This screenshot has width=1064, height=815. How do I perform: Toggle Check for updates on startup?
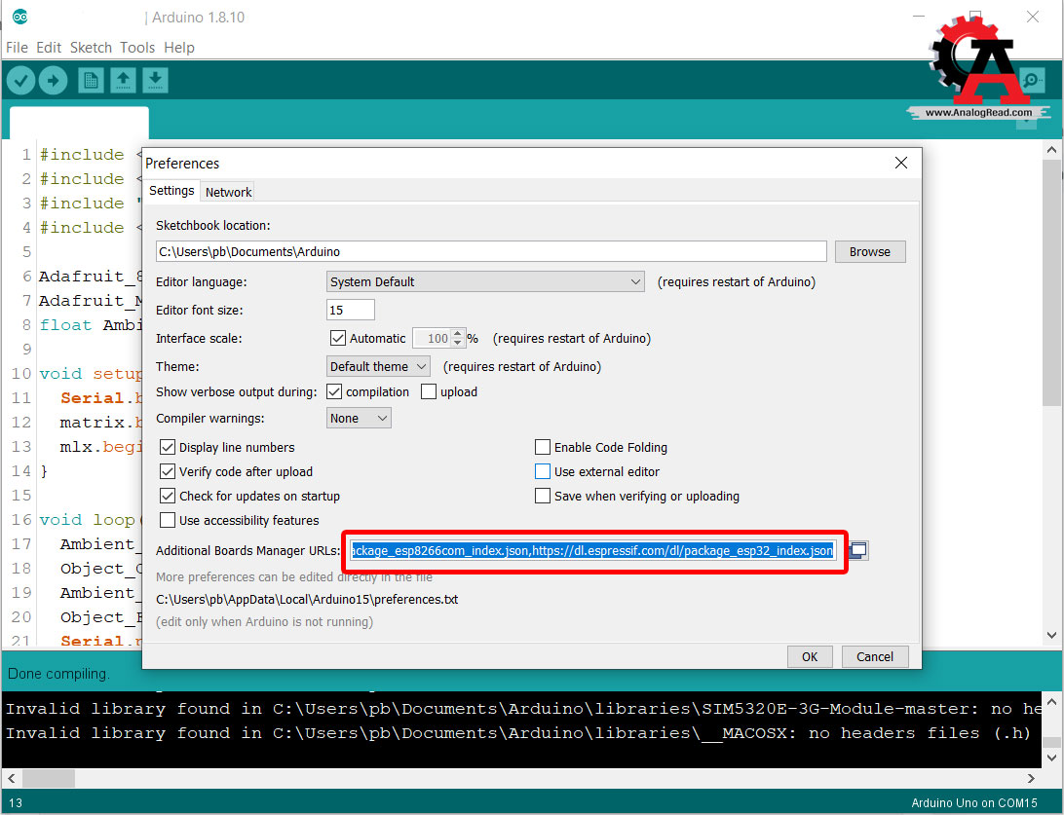click(x=167, y=496)
